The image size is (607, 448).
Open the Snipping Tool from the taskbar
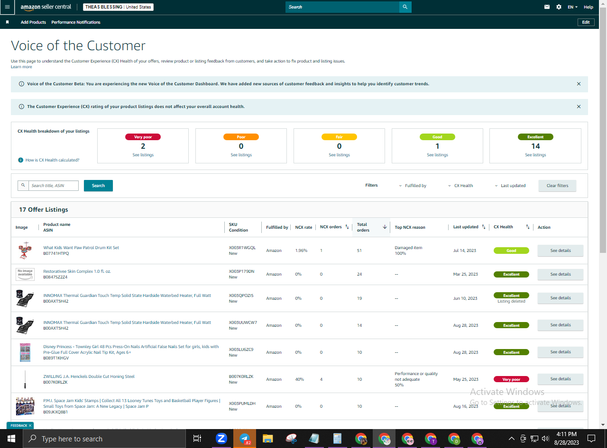point(291,439)
